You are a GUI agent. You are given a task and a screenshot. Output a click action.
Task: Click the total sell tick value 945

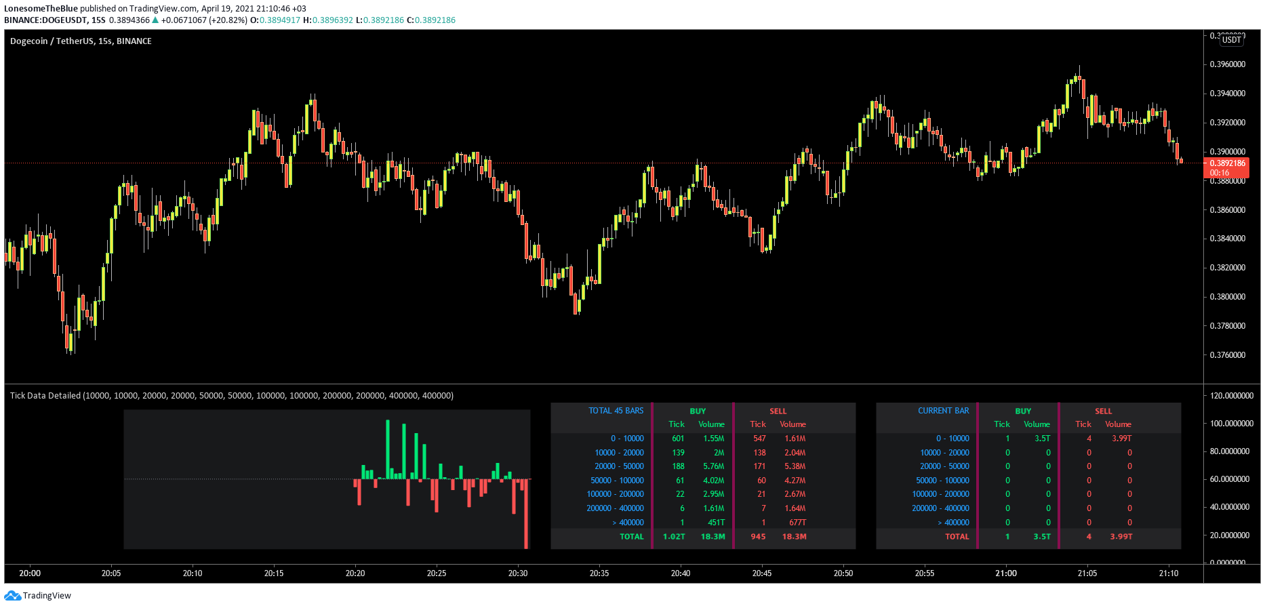pyautogui.click(x=759, y=537)
